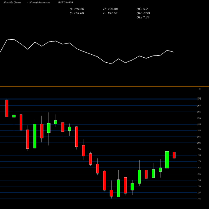
Task: Click the 239 price axis label
Action: [199, 124]
